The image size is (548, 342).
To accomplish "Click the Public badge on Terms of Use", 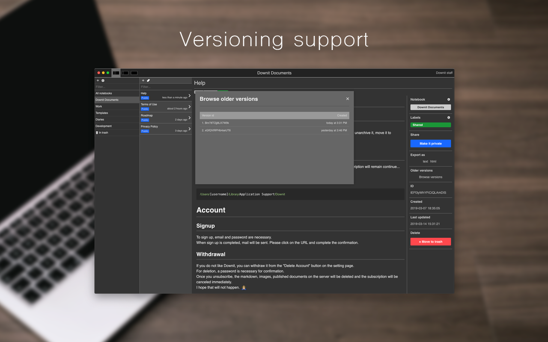I will (145, 109).
